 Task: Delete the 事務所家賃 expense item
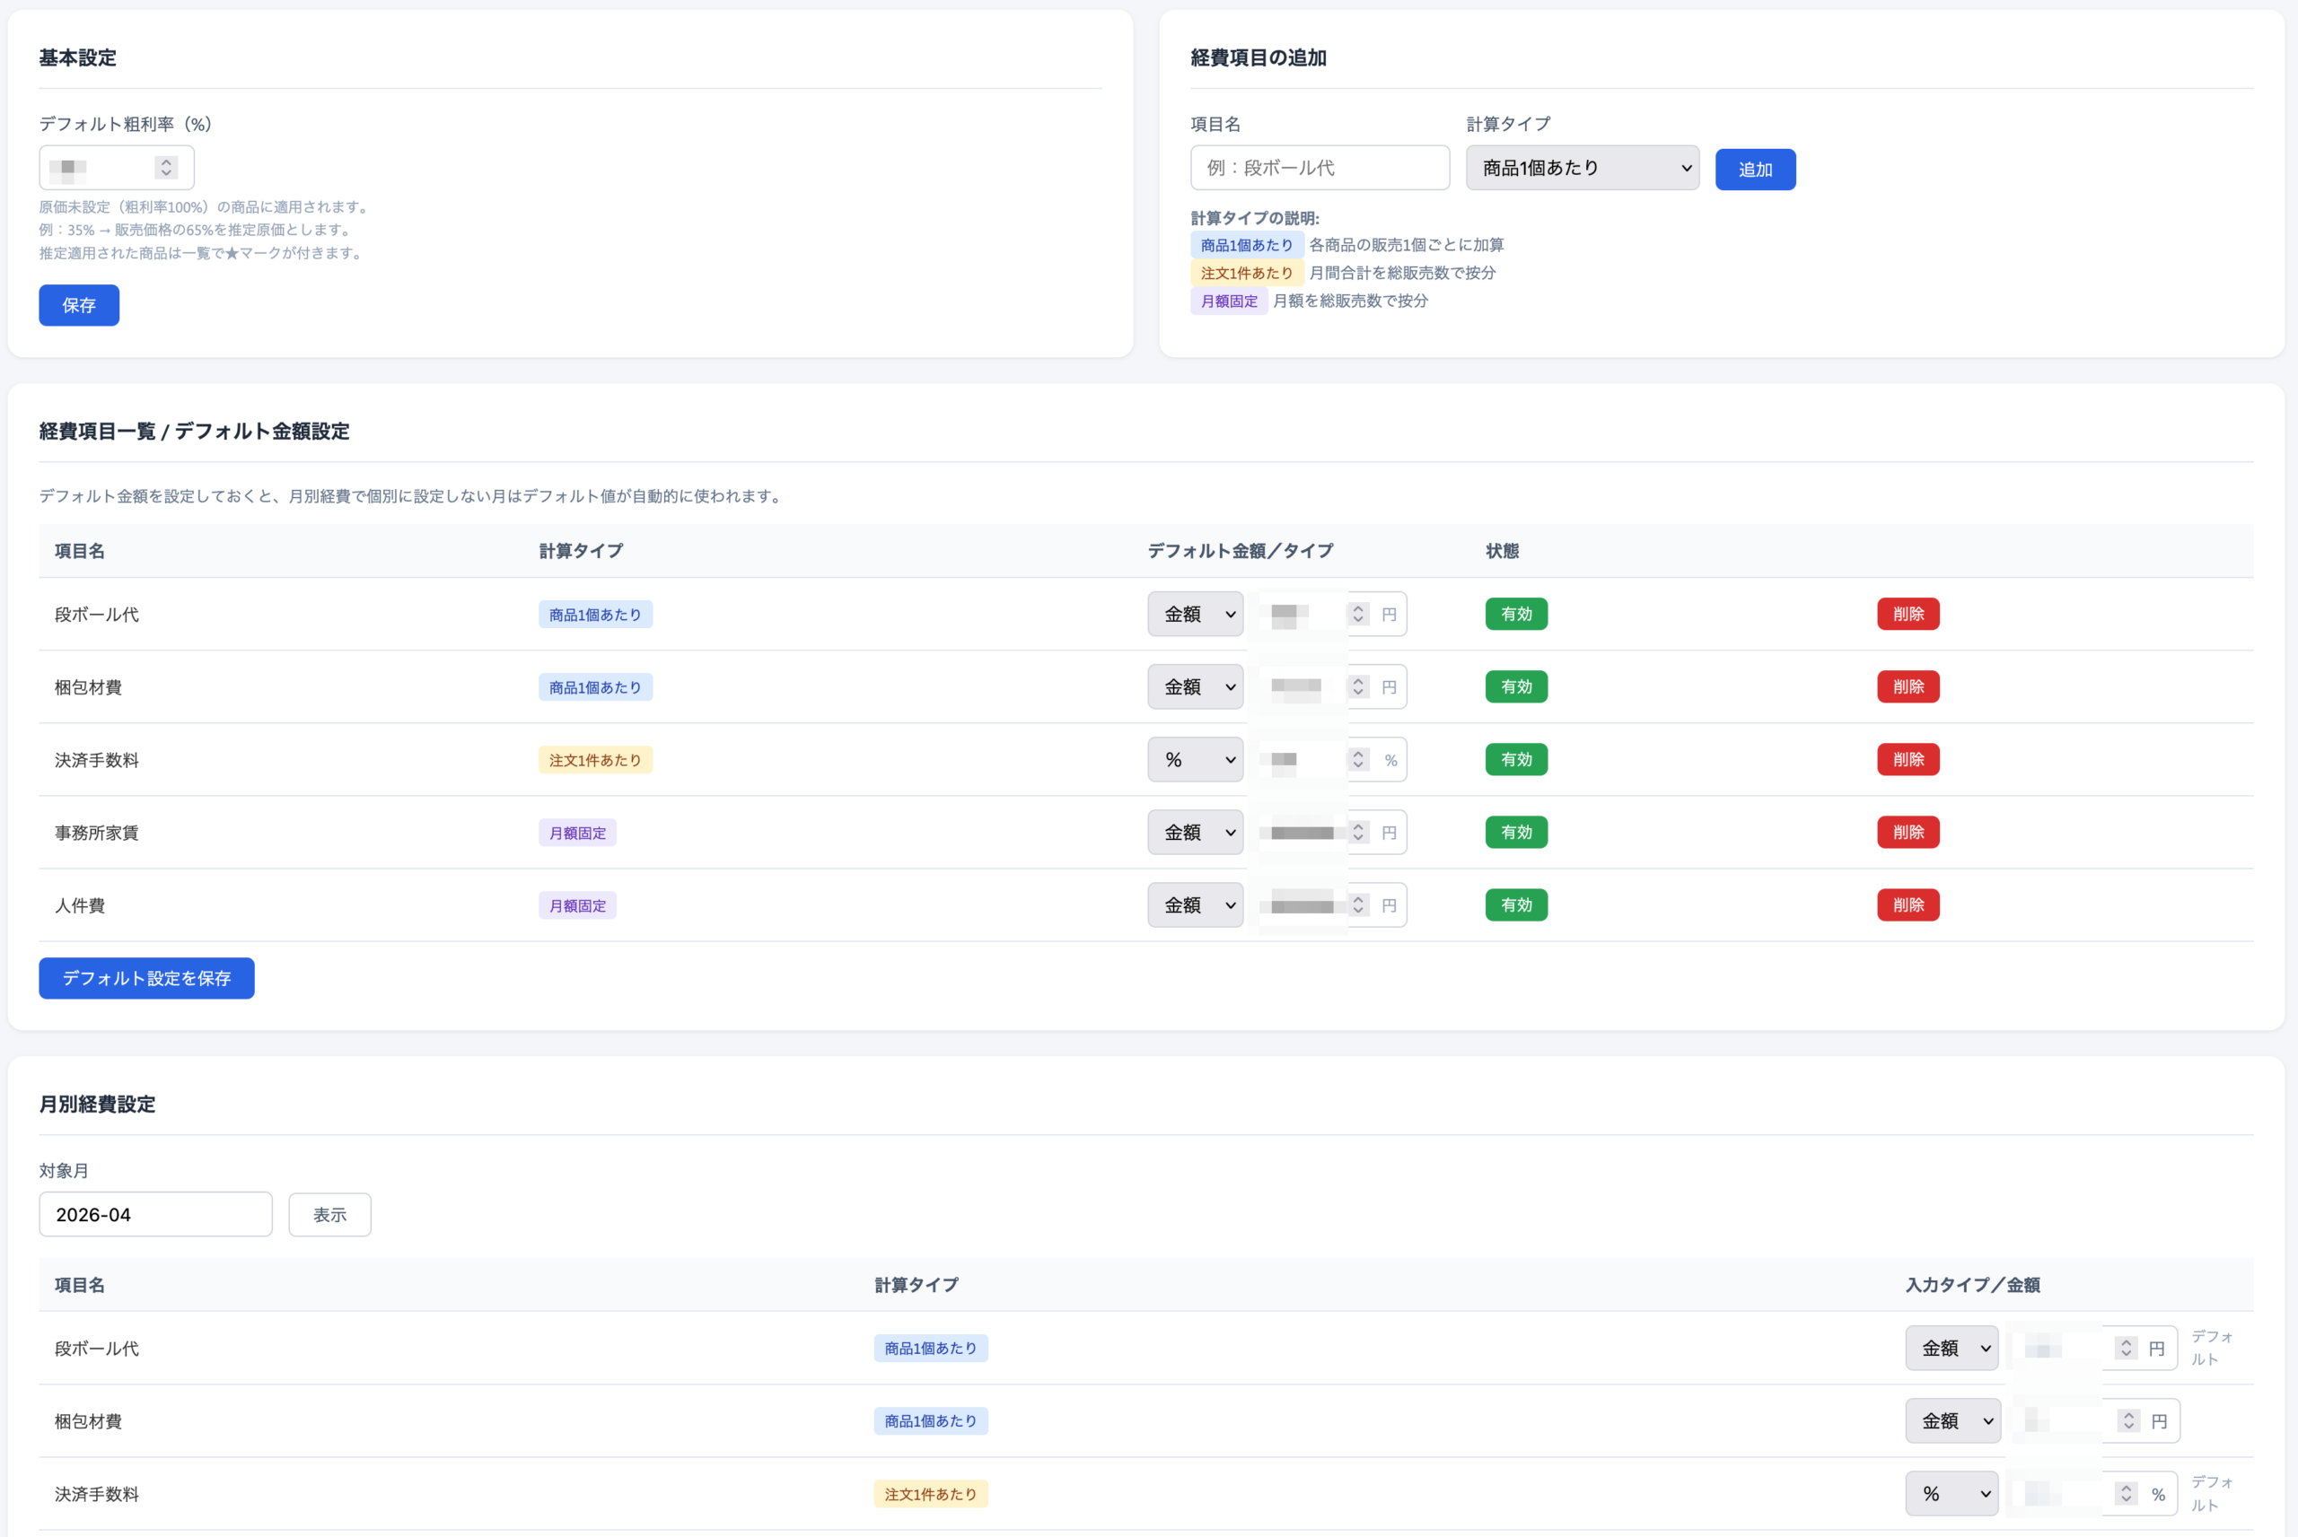tap(1907, 833)
